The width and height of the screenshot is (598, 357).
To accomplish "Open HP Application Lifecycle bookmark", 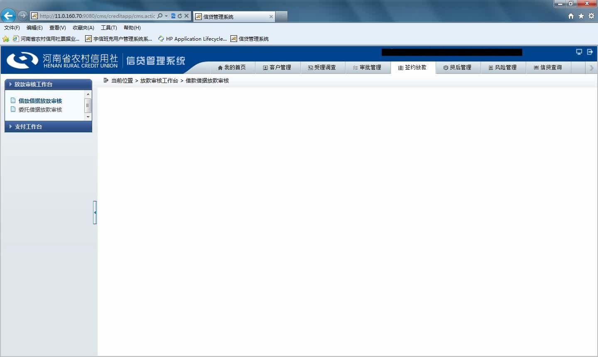I will point(192,39).
